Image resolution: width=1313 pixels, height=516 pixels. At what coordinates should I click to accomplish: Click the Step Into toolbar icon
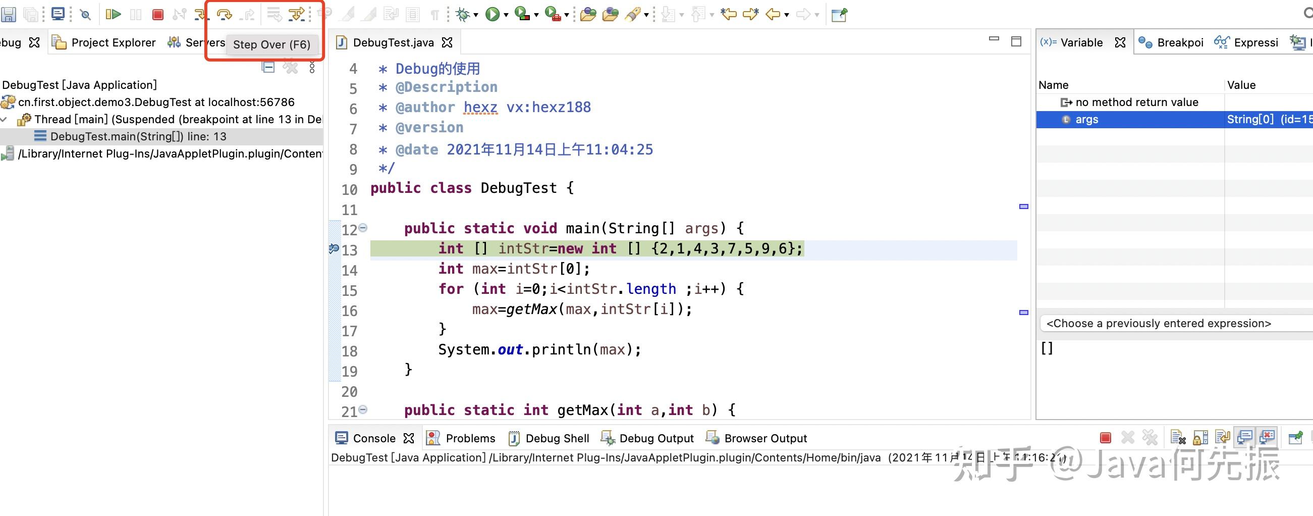coord(201,14)
